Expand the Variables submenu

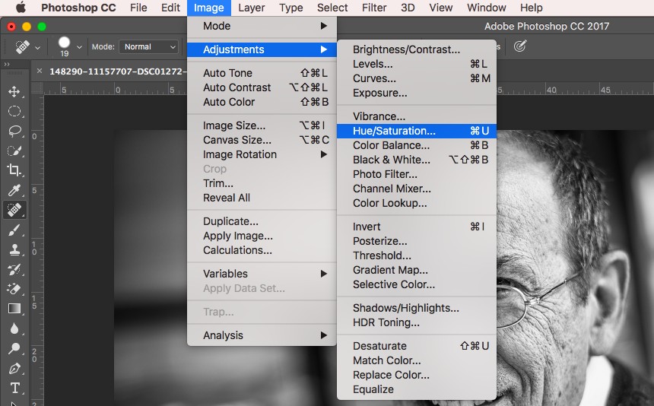tap(262, 274)
